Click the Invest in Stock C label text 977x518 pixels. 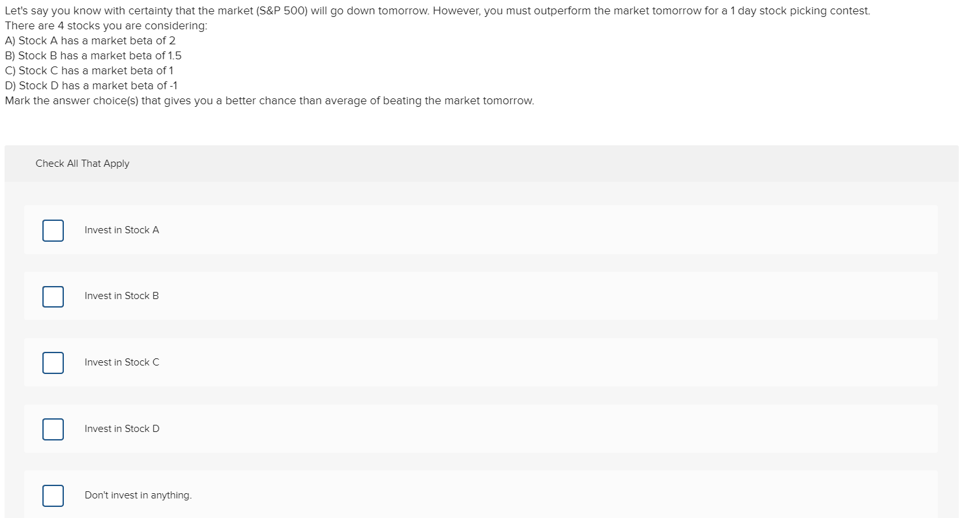[121, 362]
